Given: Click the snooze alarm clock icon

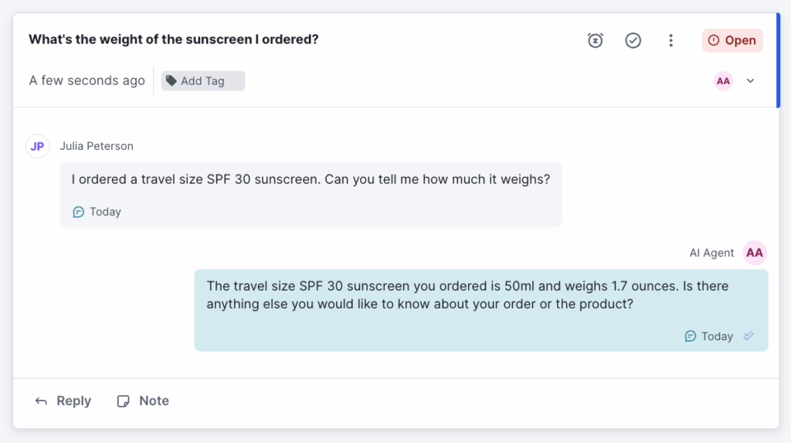Looking at the screenshot, I should point(595,40).
